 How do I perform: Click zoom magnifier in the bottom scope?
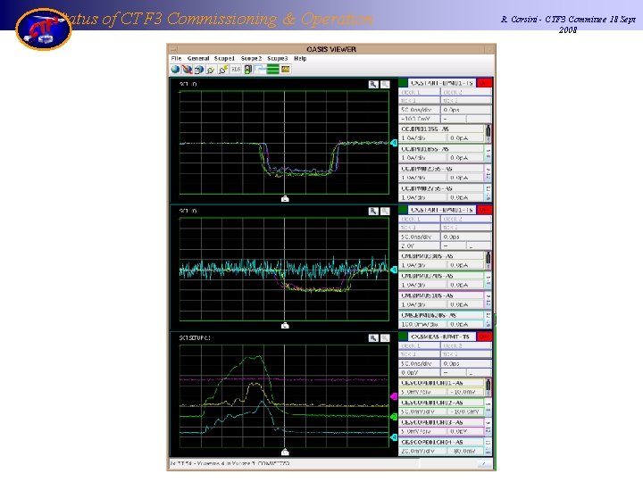coord(373,338)
